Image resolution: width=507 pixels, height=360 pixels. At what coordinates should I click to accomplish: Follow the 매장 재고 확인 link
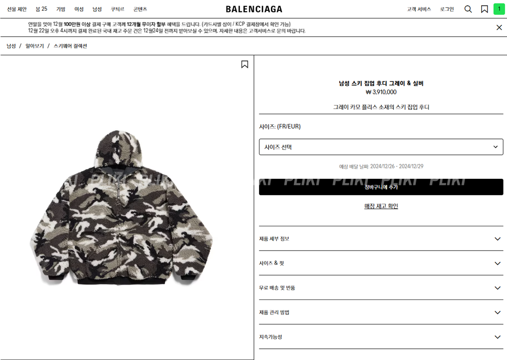[381, 206]
